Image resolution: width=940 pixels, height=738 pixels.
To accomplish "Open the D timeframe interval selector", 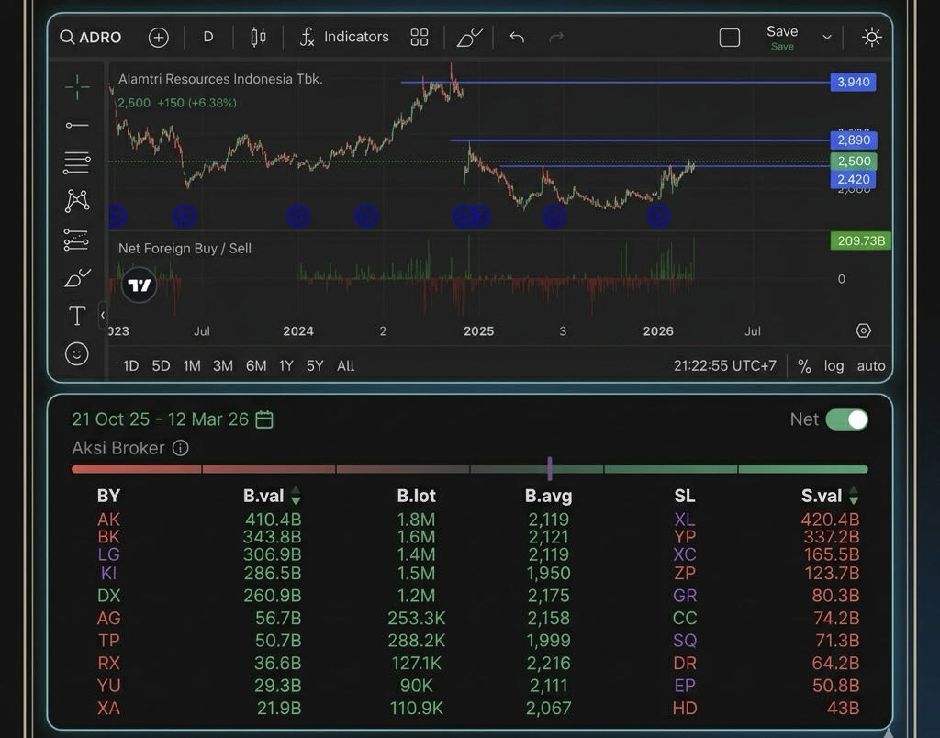I will 208,38.
